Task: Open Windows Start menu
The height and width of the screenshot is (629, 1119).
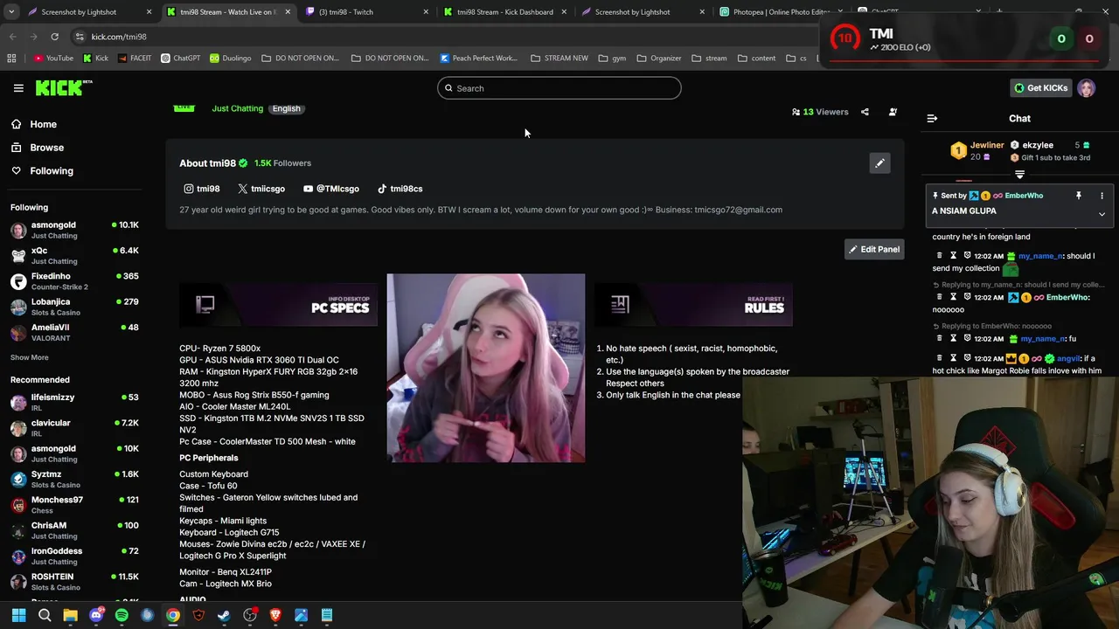Action: [x=18, y=616]
